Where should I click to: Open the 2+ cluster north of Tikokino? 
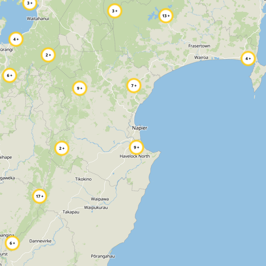[62, 148]
